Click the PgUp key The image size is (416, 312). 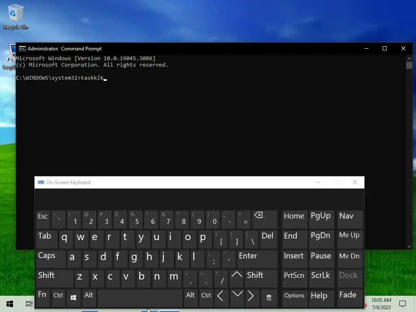point(322,219)
